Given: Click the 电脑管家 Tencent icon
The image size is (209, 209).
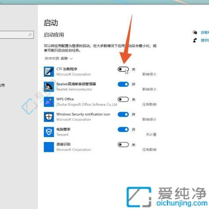Looking at the screenshot, I should point(49,132).
